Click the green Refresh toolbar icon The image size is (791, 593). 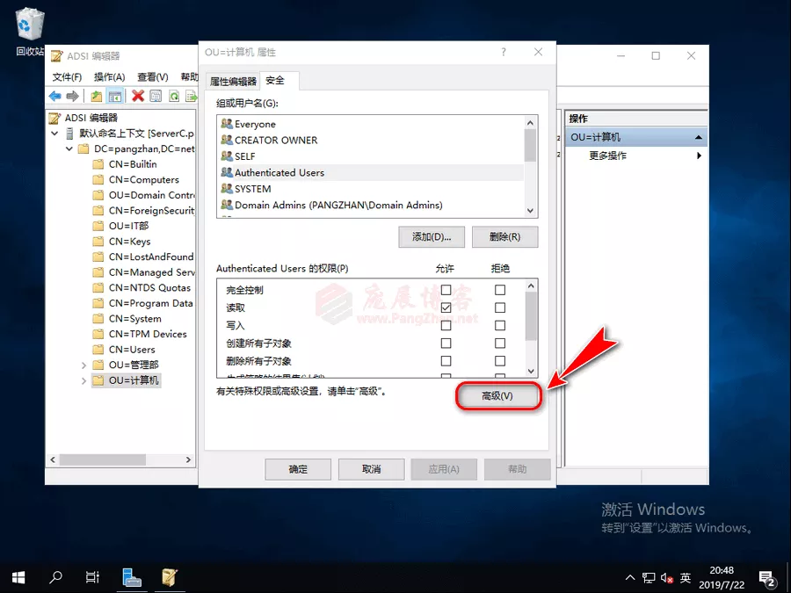point(174,96)
